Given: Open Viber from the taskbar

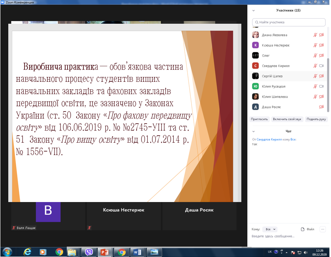Looking at the screenshot, I should coord(89,252).
